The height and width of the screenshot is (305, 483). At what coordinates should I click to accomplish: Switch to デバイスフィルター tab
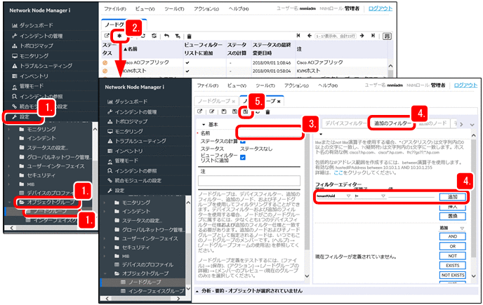click(x=345, y=123)
